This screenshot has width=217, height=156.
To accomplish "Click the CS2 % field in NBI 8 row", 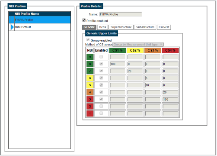I will click(x=135, y=64).
